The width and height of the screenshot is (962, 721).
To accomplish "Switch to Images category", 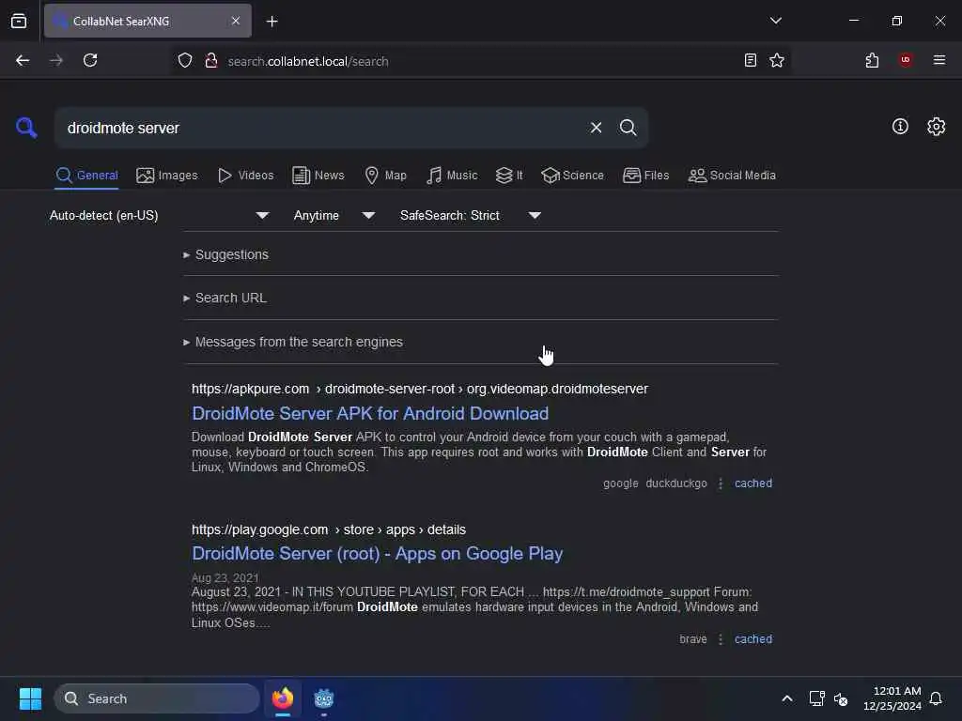I will pos(167,176).
